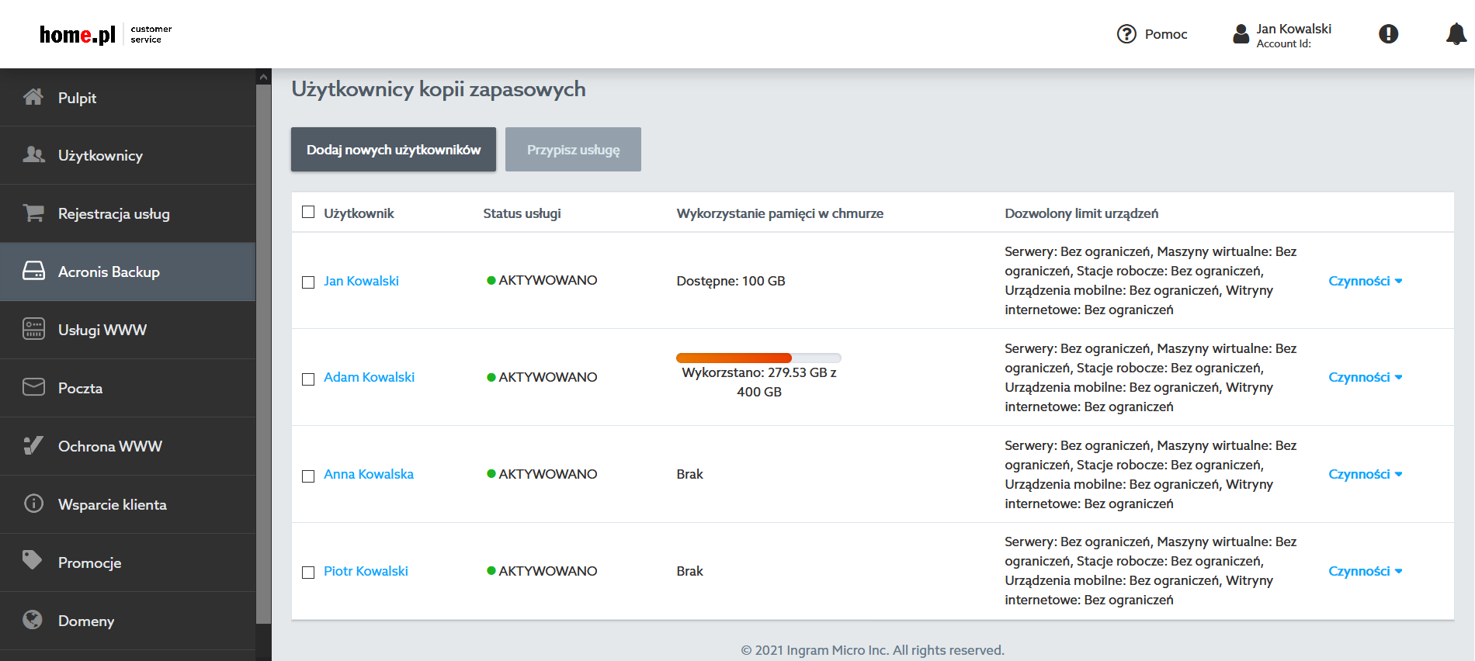Click Wykorzystanie pamięci w chmurze column header
The image size is (1475, 661).
[x=779, y=213]
